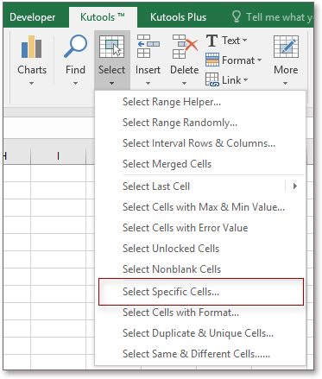Image resolution: width=322 pixels, height=379 pixels.
Task: Switch to the Developer tab
Action: (x=32, y=17)
